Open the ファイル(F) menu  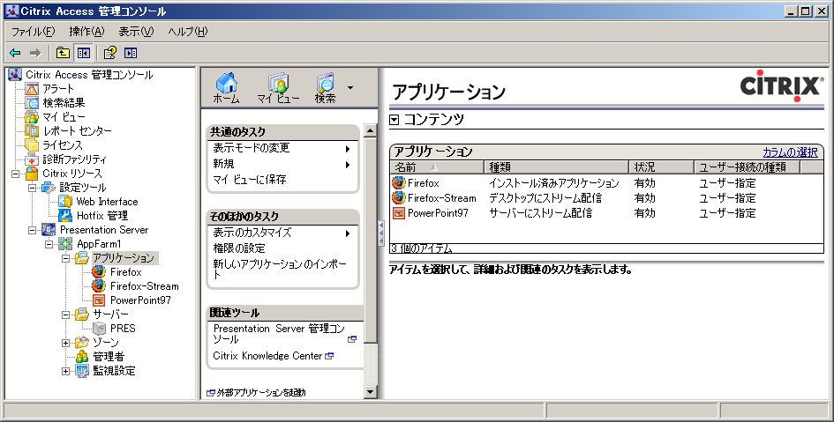point(33,32)
